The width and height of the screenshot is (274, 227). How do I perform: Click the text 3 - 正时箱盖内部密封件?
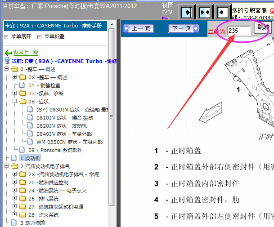[197, 183]
